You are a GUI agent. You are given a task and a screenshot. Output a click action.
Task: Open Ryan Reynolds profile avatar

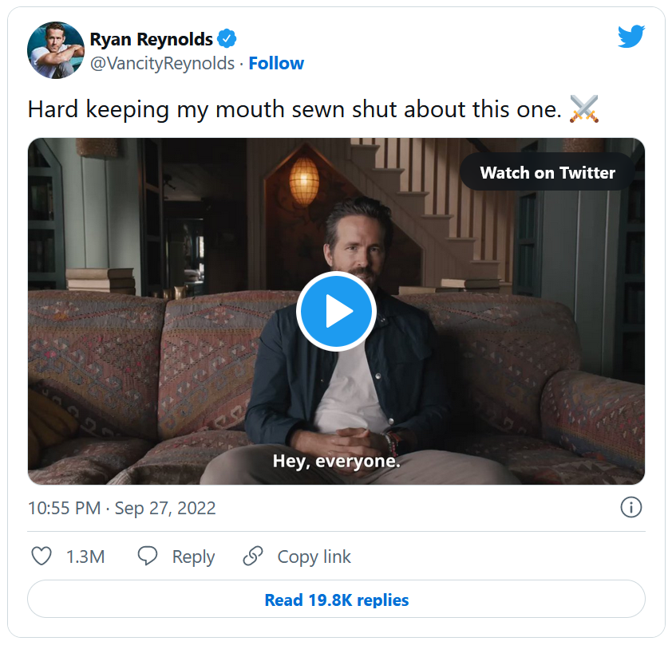(x=56, y=51)
